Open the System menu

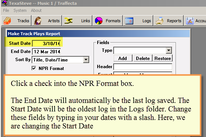click(20, 10)
